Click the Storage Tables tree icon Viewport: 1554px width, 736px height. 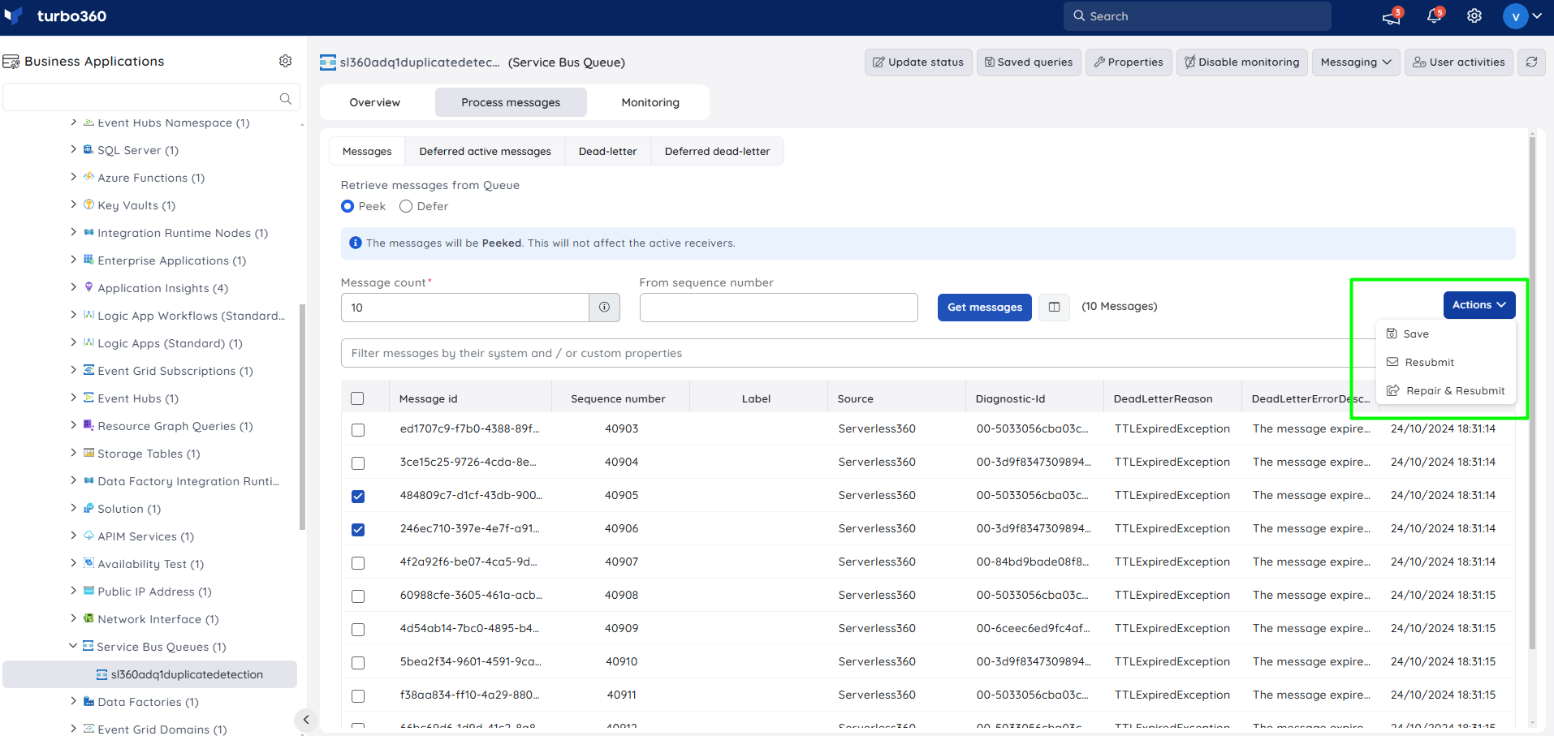[88, 453]
